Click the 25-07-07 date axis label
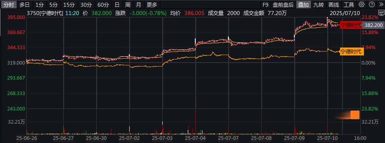 pyautogui.click(x=228, y=138)
